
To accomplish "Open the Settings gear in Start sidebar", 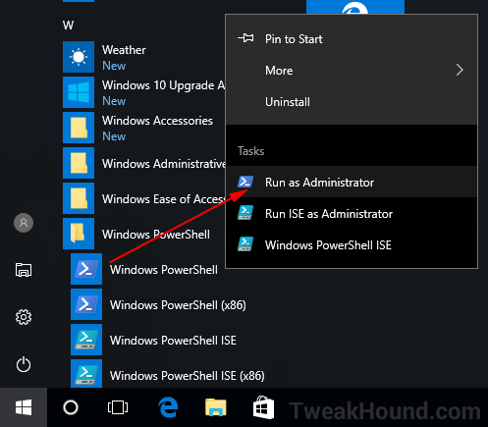I will tap(24, 317).
